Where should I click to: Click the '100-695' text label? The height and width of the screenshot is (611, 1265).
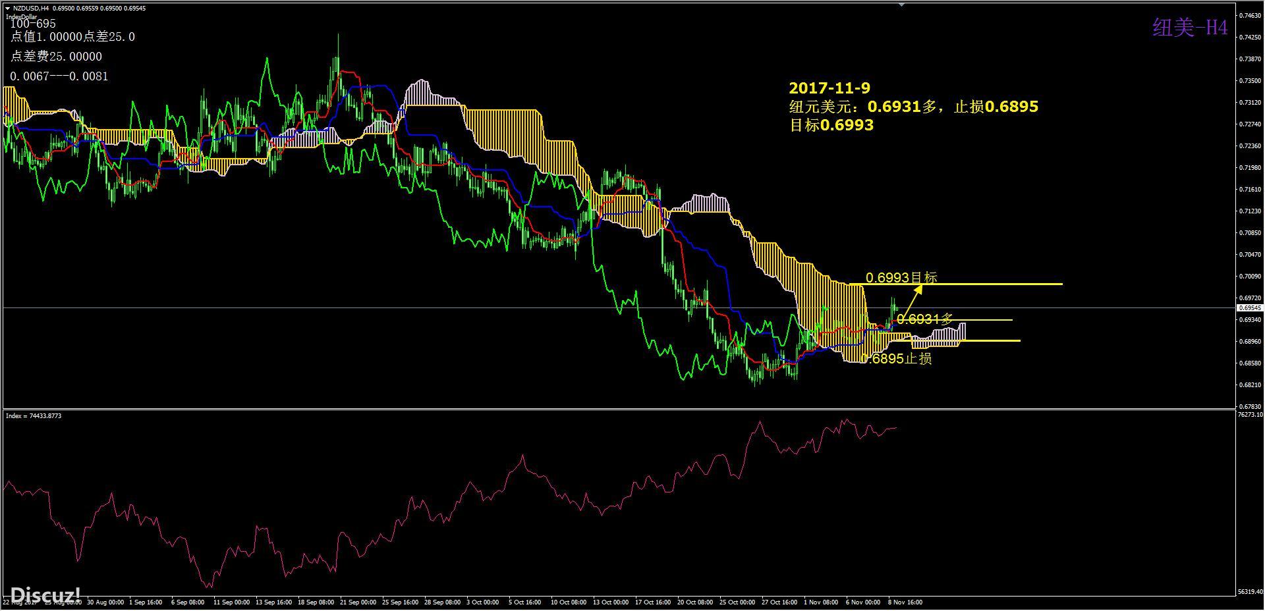tap(33, 24)
